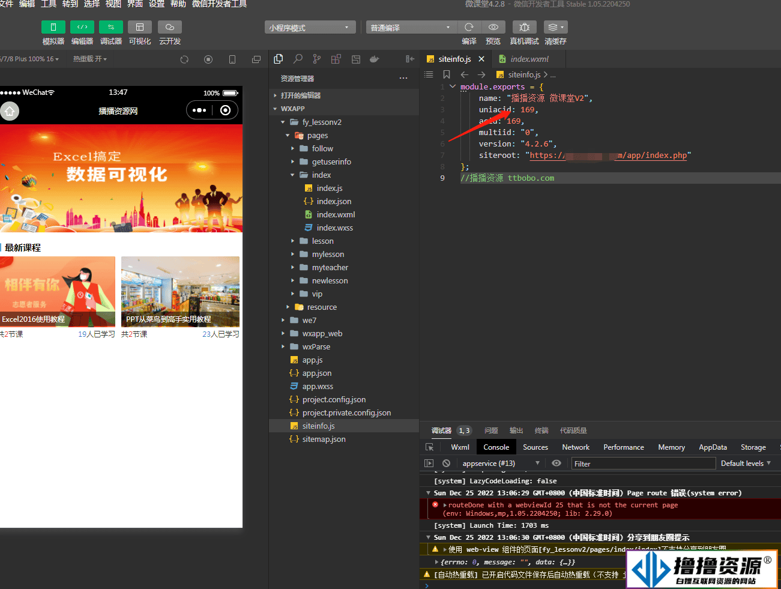Click the simulator home button icon

(9, 111)
